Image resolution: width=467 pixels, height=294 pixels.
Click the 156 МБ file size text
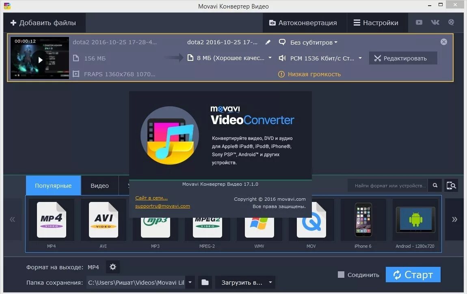(x=95, y=58)
